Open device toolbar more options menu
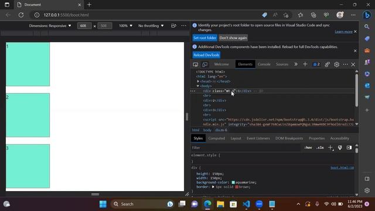375x211 pixels. pyautogui.click(x=183, y=26)
